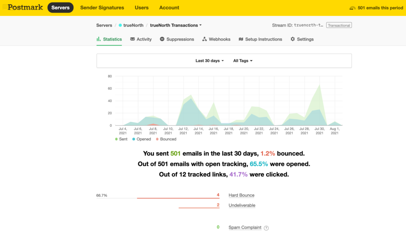Viewport: 406px width, 232px height.
Task: Open the Last 30 days dropdown
Action: pos(209,61)
